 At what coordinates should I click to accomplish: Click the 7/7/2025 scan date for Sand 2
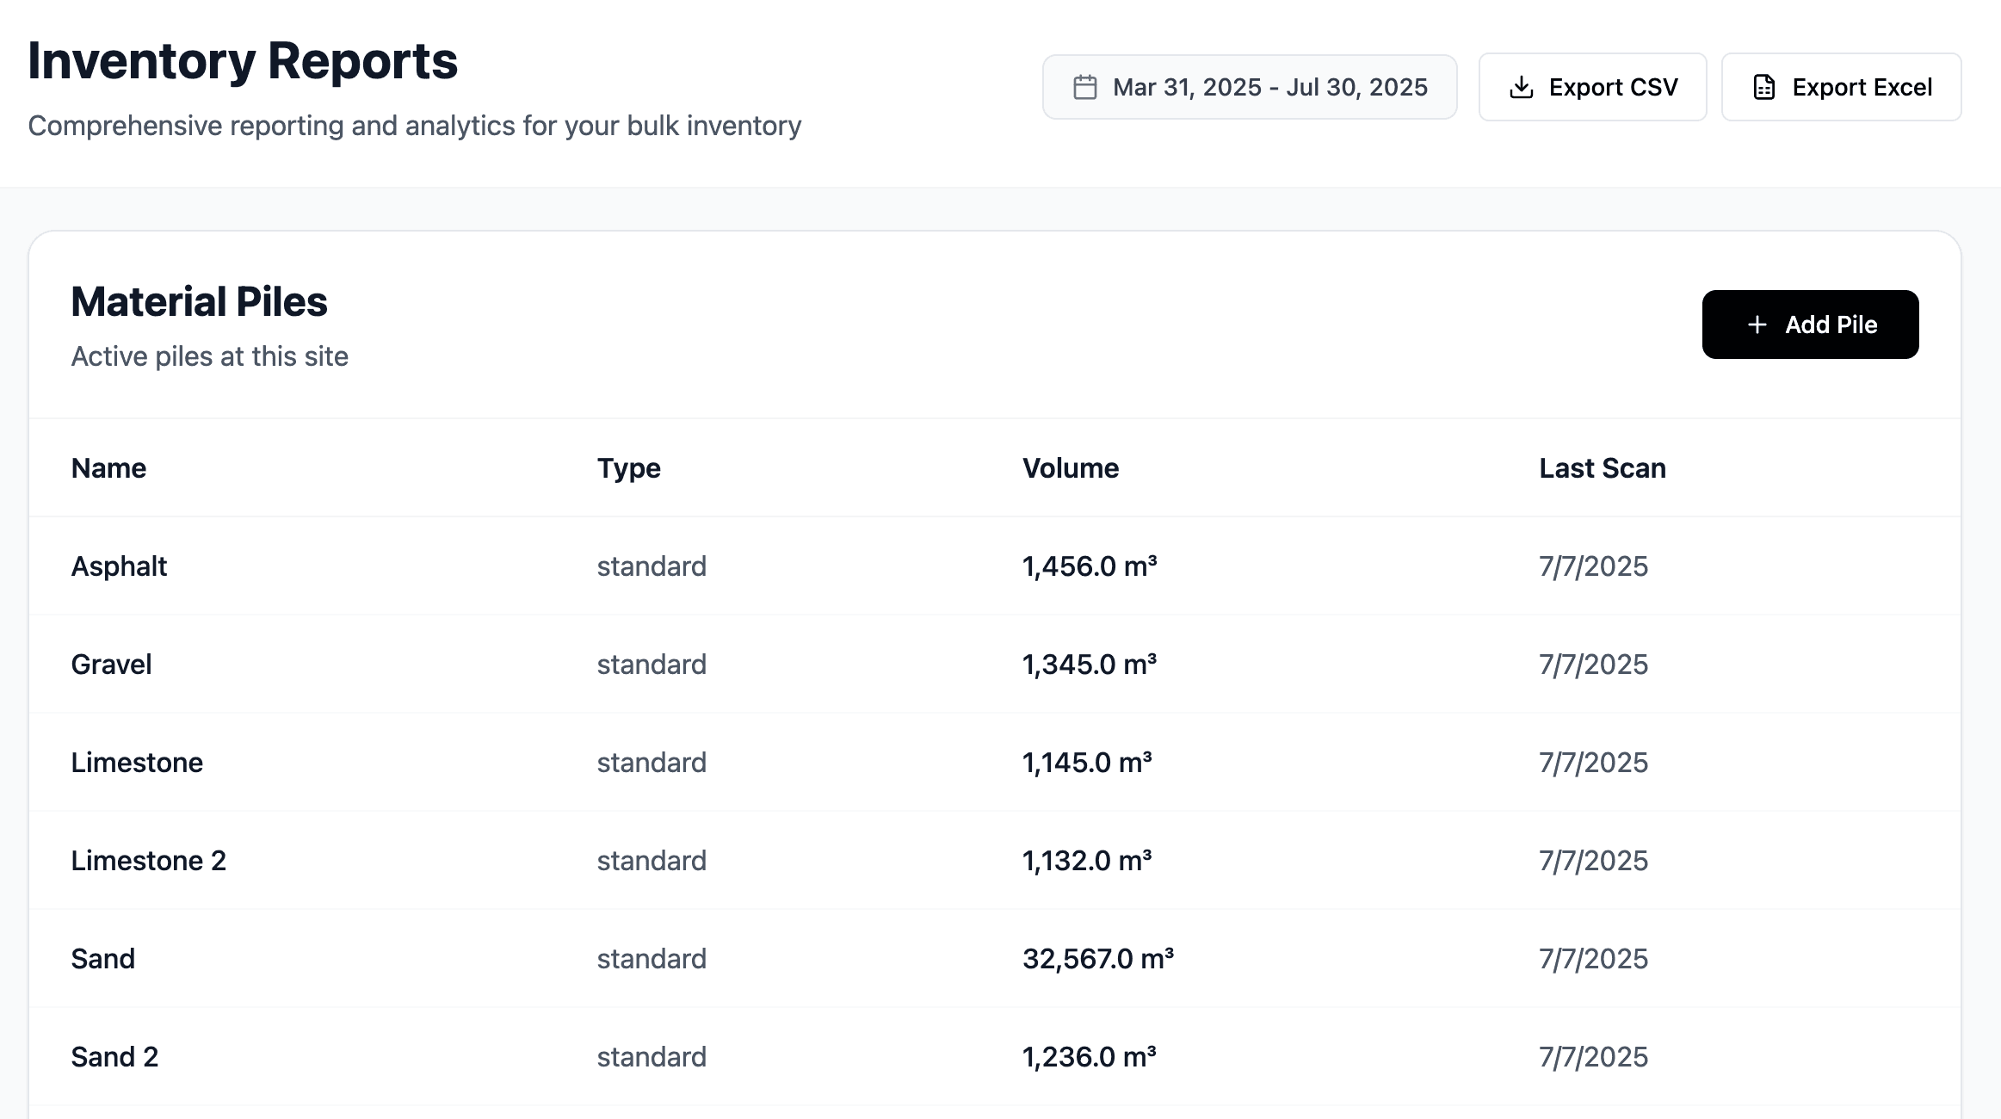pyautogui.click(x=1593, y=1056)
